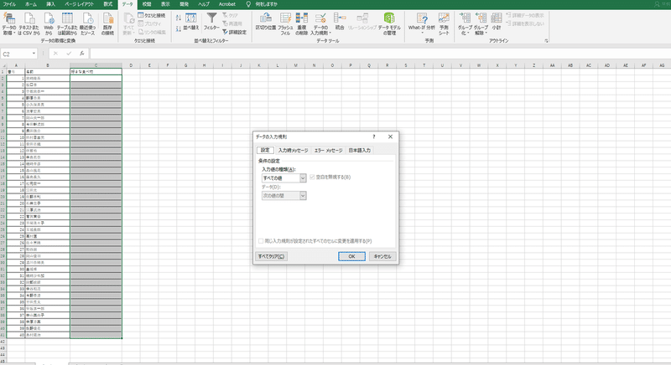Select cell C1 header cell

coord(96,72)
